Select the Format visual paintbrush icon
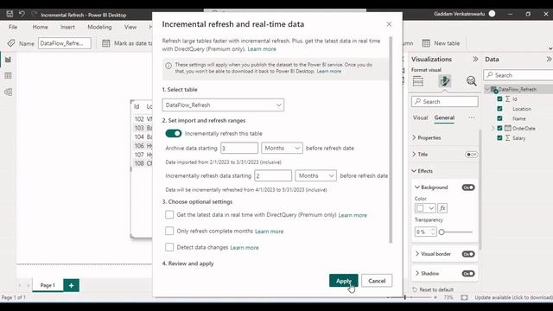This screenshot has width=553, height=311. [x=445, y=81]
